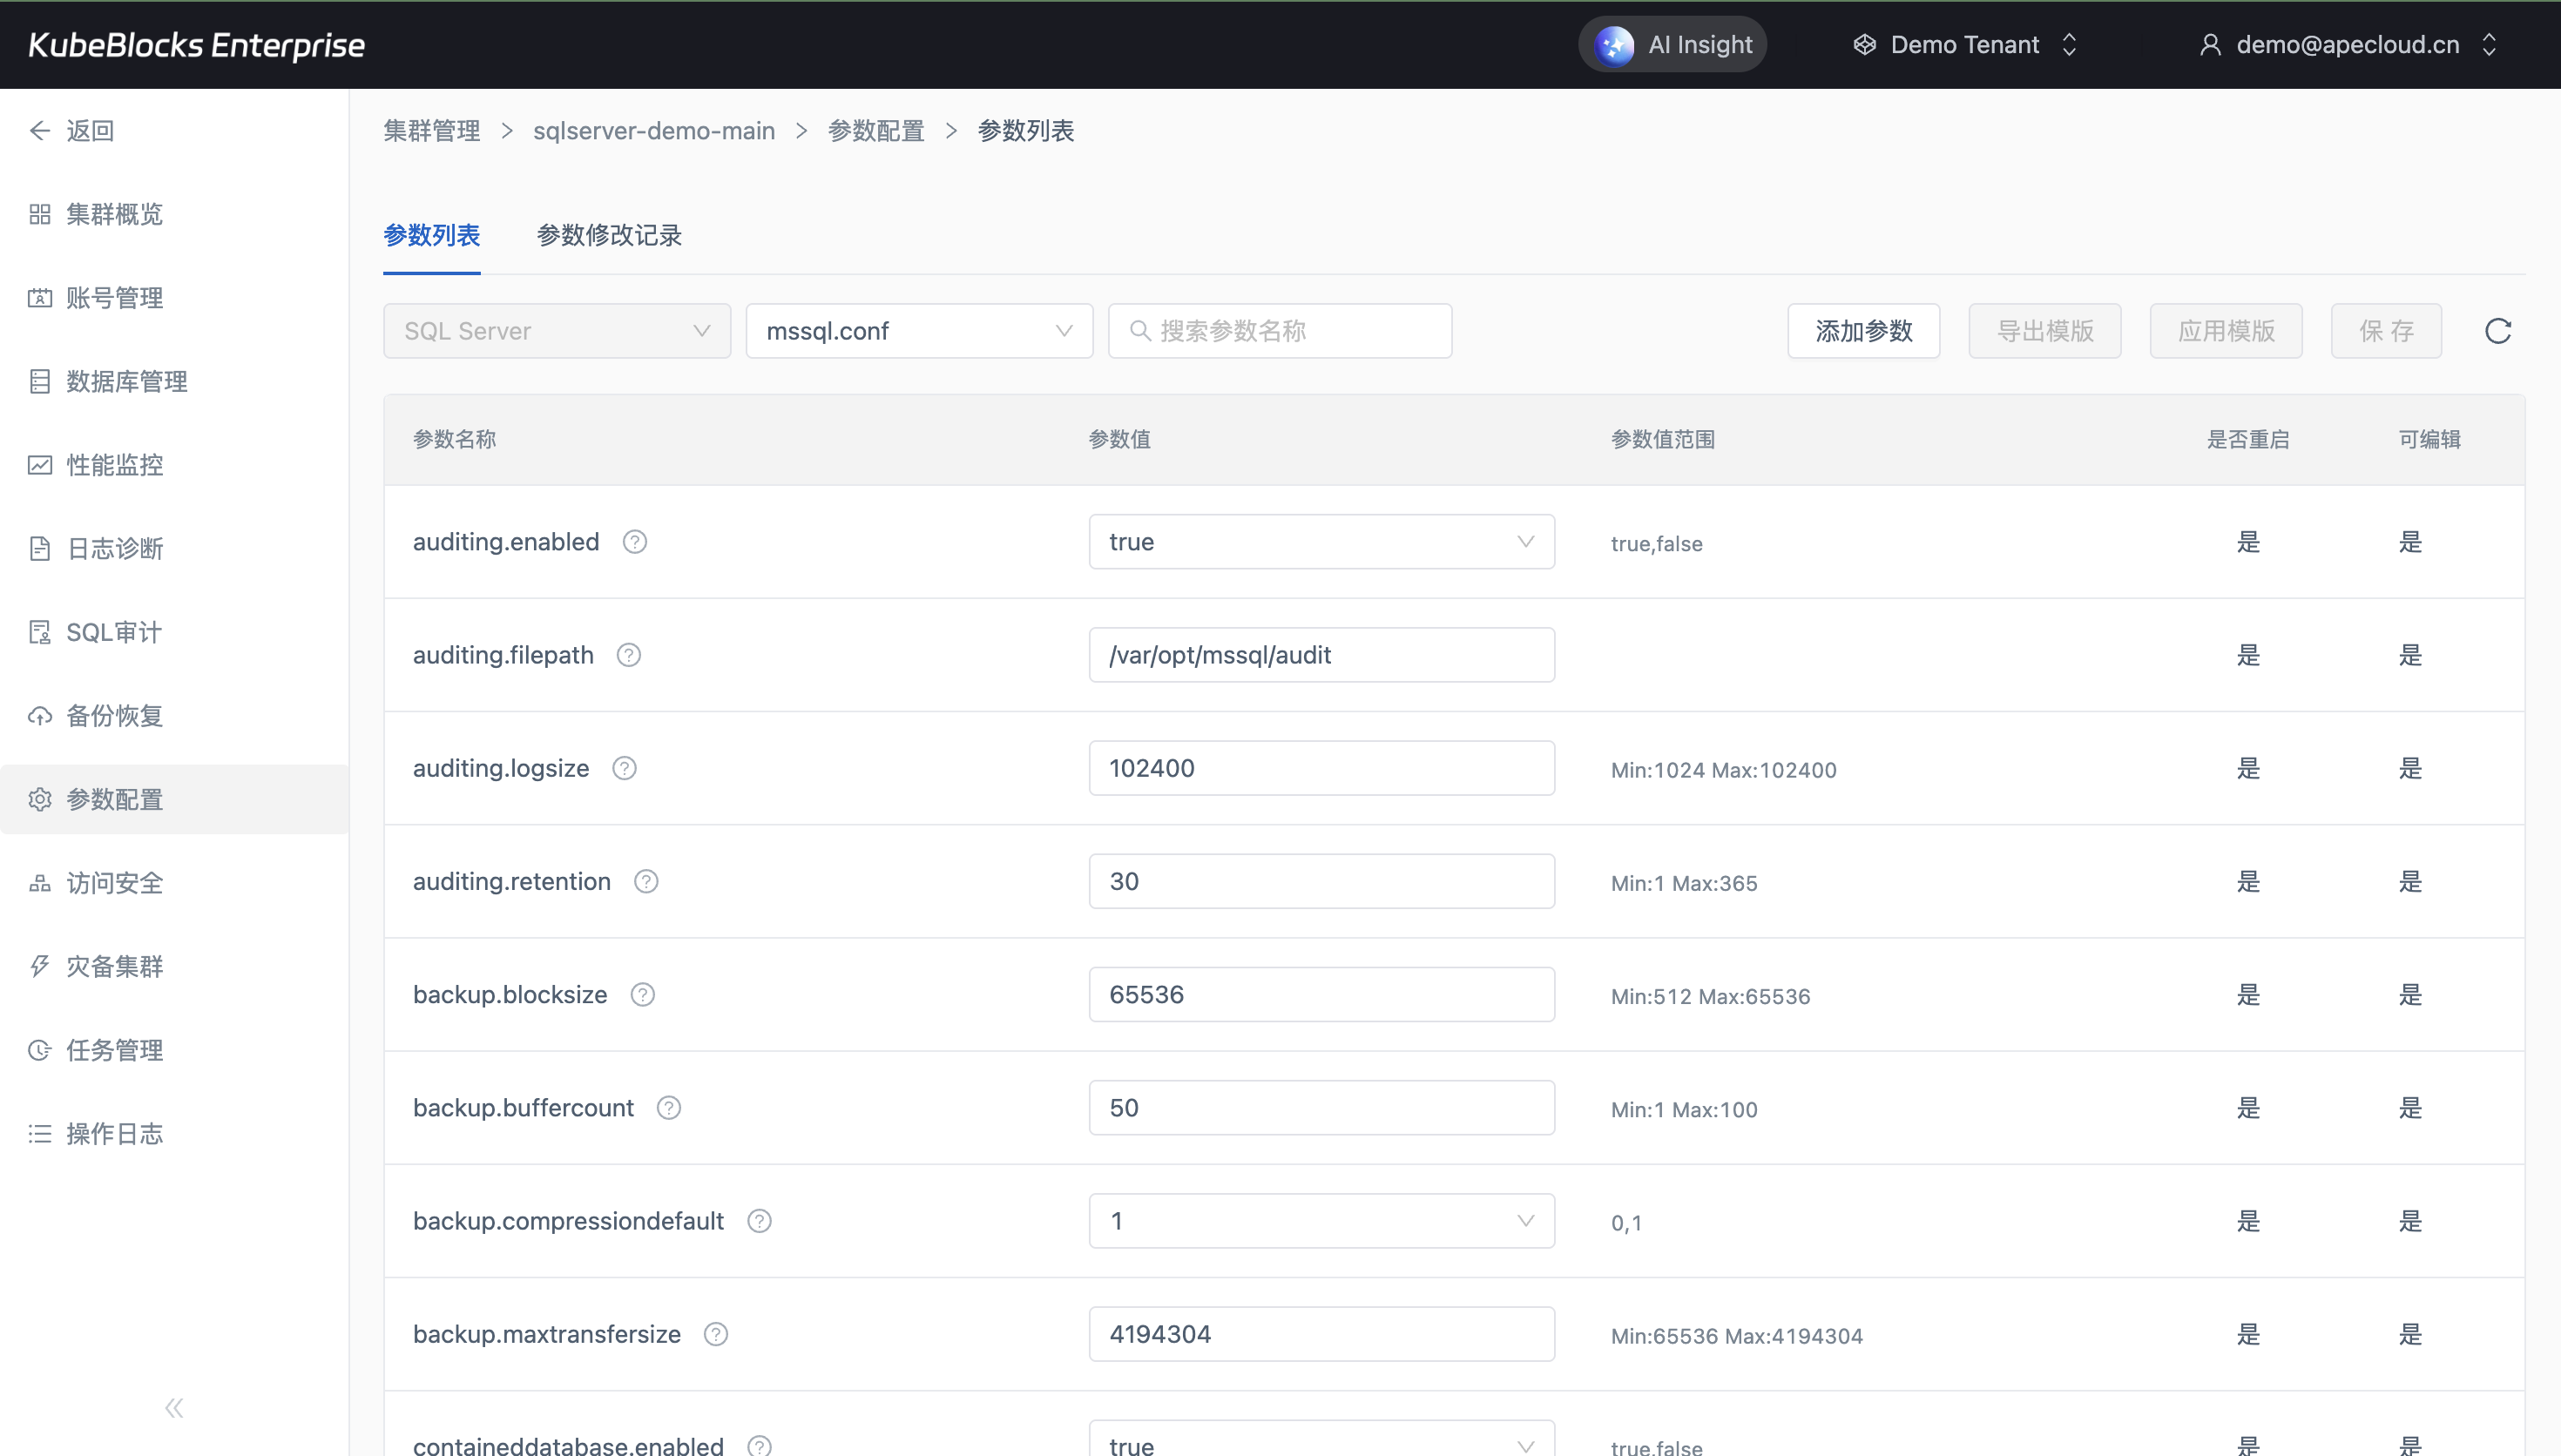Viewport: 2561px width, 1456px height.
Task: Click the auditing.logsize value field
Action: pos(1320,768)
